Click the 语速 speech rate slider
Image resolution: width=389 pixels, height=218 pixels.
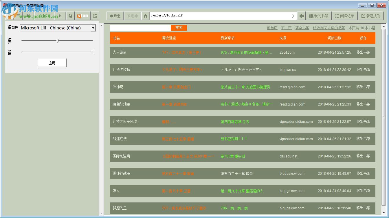(57, 41)
